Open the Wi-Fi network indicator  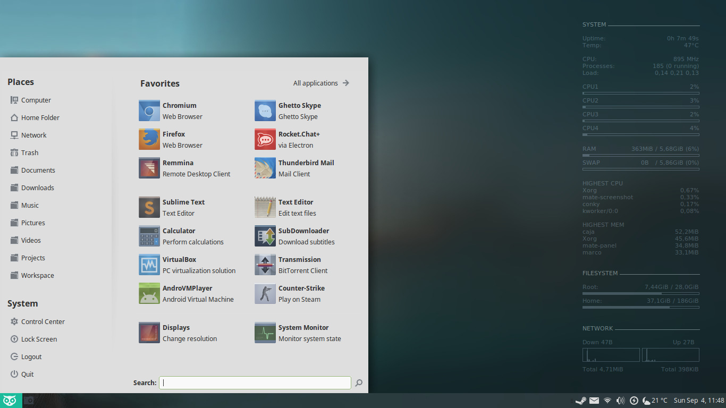pos(607,401)
